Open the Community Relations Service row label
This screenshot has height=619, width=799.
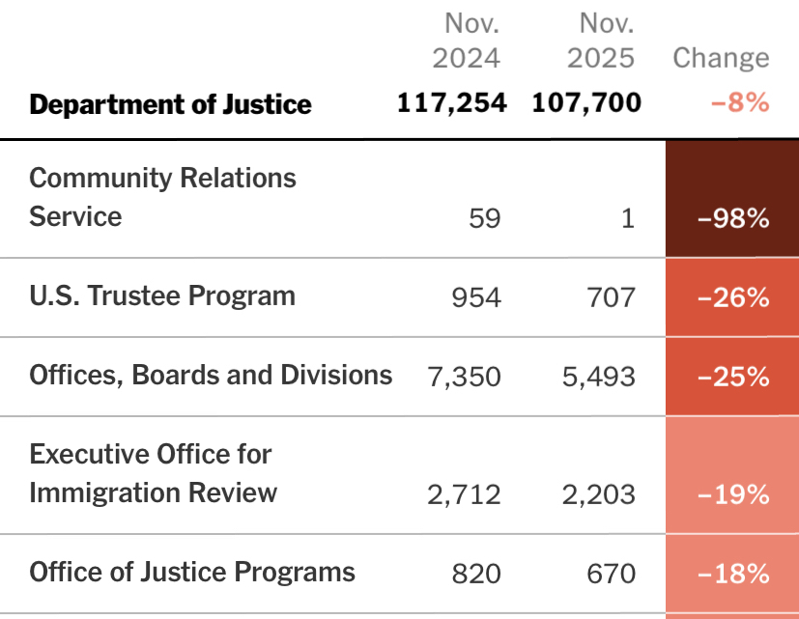click(162, 197)
